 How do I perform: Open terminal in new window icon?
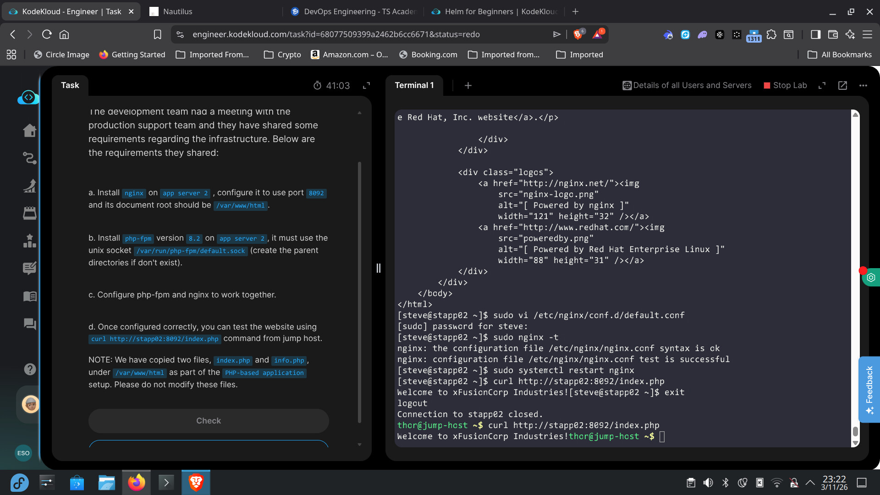click(x=842, y=85)
